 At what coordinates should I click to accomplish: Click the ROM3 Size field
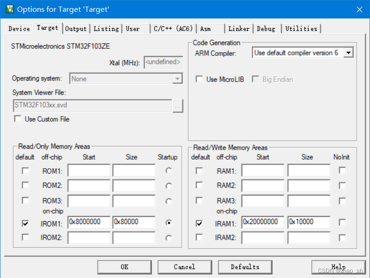134,201
